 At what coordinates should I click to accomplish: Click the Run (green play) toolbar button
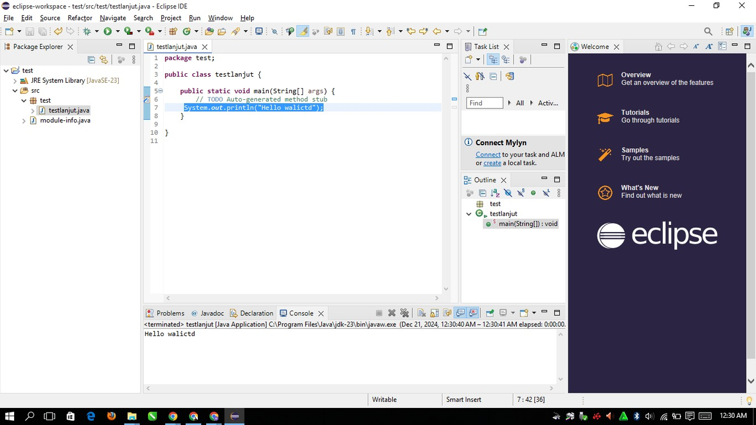point(107,31)
